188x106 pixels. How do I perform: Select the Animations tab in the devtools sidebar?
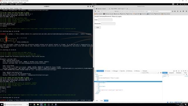coord(179,73)
